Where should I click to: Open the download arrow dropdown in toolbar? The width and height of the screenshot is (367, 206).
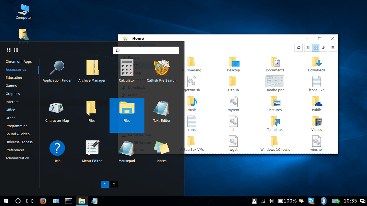coord(323,48)
